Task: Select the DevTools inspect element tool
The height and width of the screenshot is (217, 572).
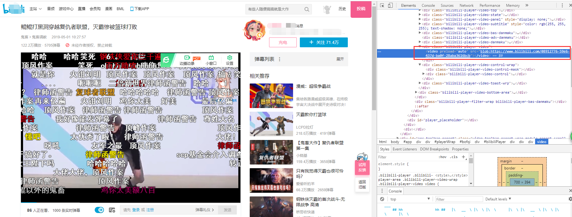Action: [x=382, y=5]
